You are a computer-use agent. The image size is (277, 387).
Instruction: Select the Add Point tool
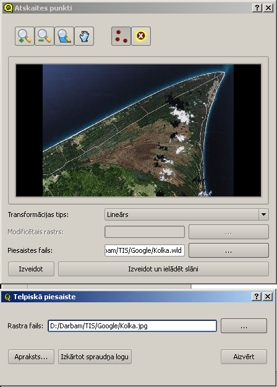click(x=121, y=36)
